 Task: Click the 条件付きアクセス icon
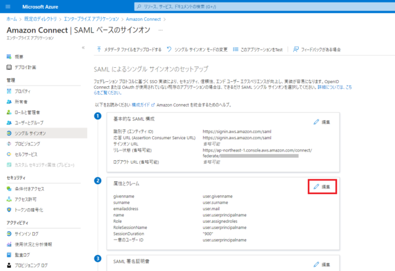click(x=9, y=189)
